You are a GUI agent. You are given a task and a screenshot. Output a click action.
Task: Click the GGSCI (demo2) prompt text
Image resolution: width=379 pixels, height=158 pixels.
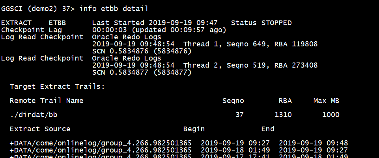pos(29,8)
